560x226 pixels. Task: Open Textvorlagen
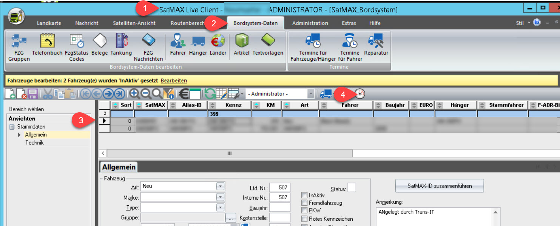pos(268,44)
